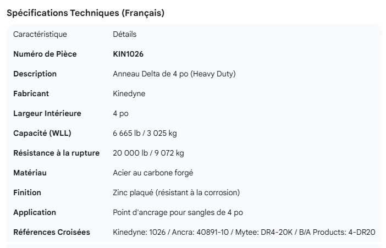Viewport: 386px width, 248px height.
Task: Click the Résistance à la rupture label
Action: (x=56, y=153)
